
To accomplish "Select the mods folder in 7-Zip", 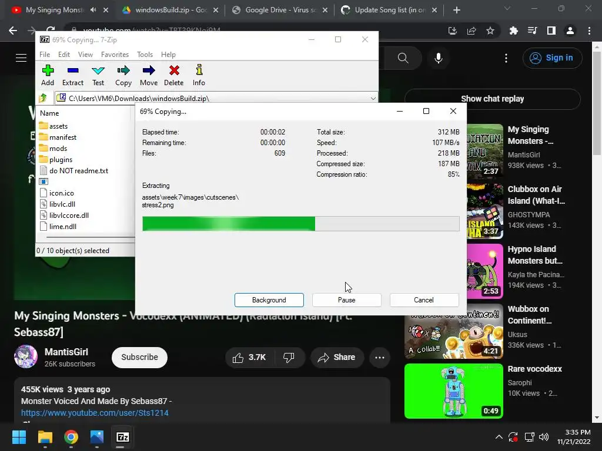I will coord(53,149).
